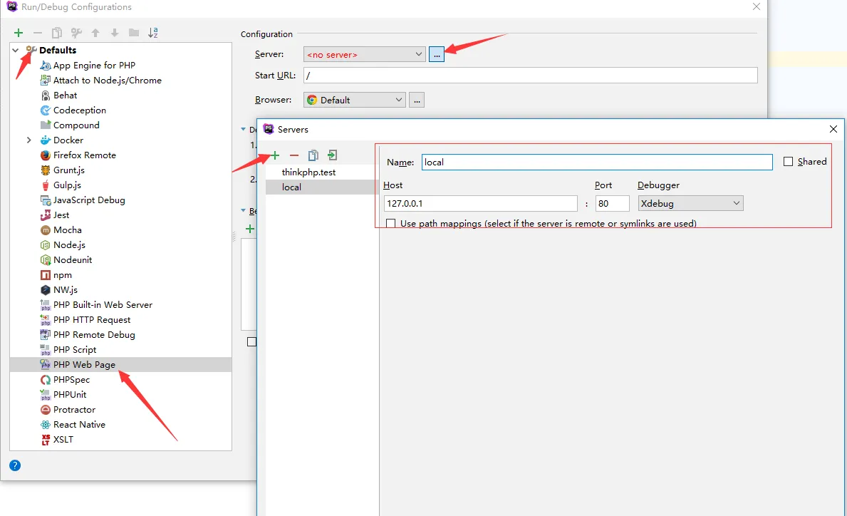The width and height of the screenshot is (847, 516).
Task: Select thinkphp.test server entry
Action: [308, 172]
